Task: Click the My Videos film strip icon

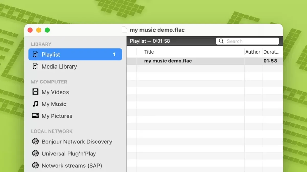Action: pos(35,92)
